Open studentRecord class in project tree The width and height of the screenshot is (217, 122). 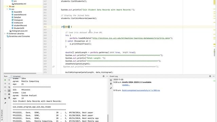click(x=20, y=25)
